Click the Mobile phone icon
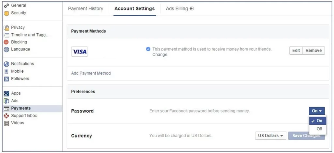The width and height of the screenshot is (334, 153). pyautogui.click(x=6, y=71)
